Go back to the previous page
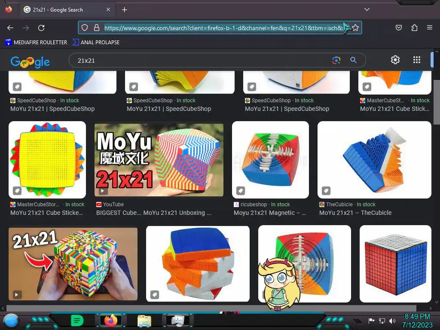 pyautogui.click(x=10, y=28)
